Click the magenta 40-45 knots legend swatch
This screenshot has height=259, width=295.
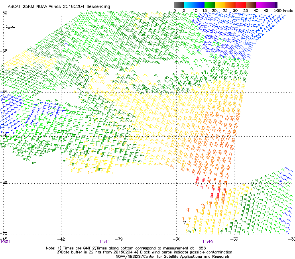(262, 5)
